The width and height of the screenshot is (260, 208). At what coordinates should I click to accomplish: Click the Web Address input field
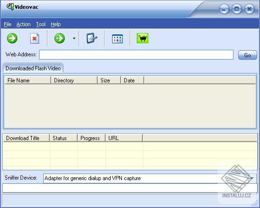pos(136,54)
